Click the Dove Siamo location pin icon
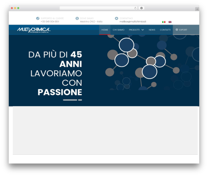This screenshot has height=176, width=208. [77, 18]
